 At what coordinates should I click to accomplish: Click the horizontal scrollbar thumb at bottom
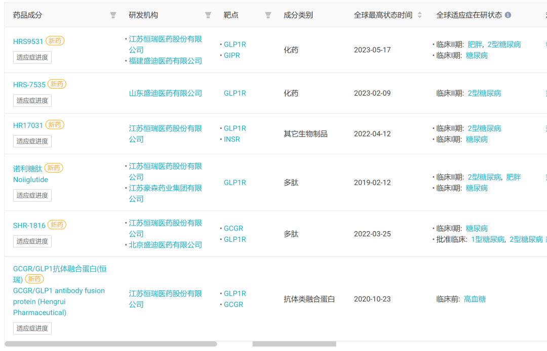point(111,344)
